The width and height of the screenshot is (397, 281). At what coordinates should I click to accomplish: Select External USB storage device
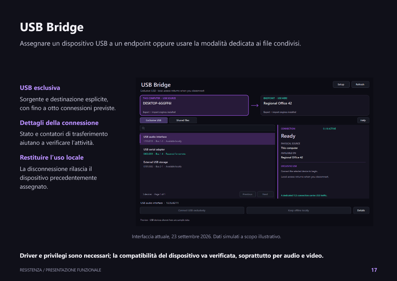click(208, 164)
